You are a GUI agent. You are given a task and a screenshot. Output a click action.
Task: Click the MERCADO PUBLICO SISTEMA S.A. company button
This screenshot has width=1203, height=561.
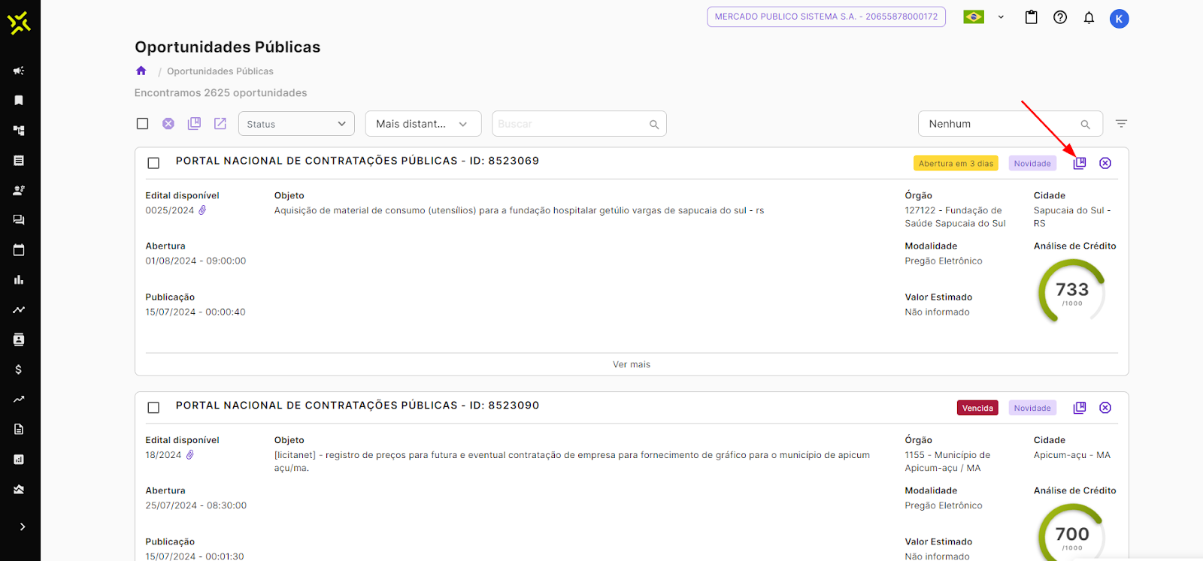coord(826,17)
